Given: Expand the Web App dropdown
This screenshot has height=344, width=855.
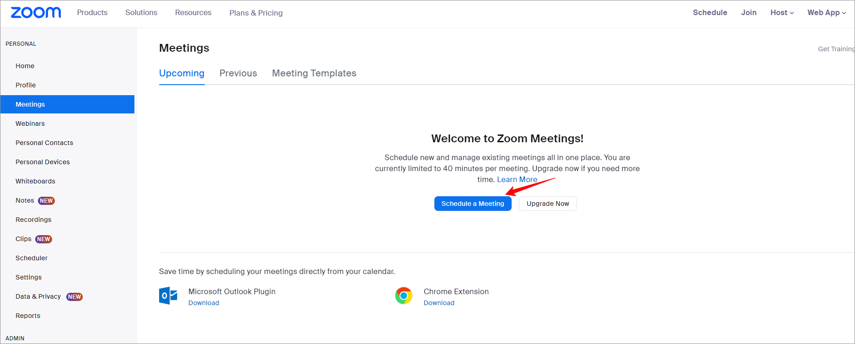Looking at the screenshot, I should click(827, 13).
